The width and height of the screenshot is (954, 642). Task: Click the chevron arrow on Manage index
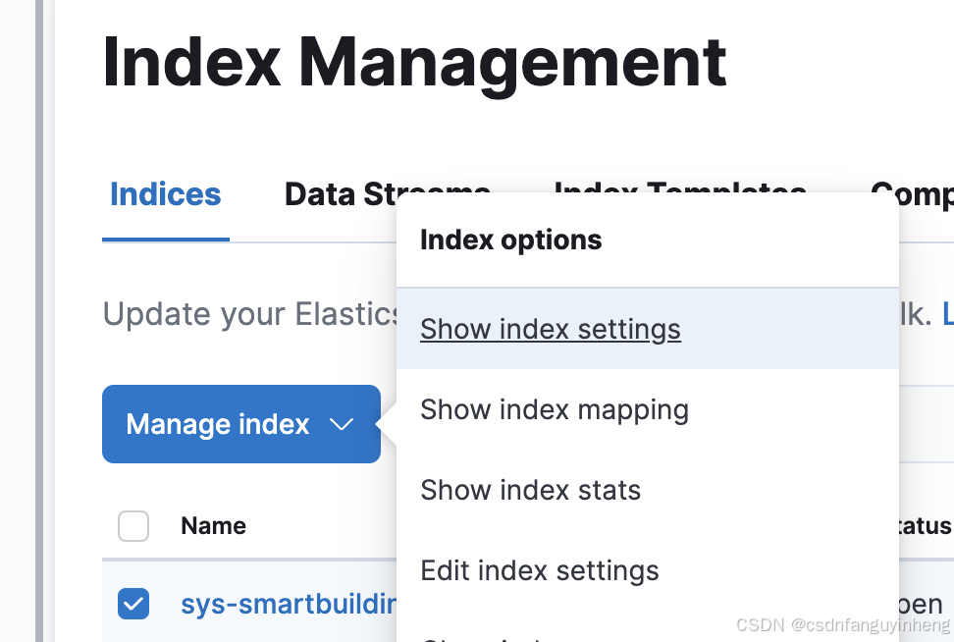(342, 424)
